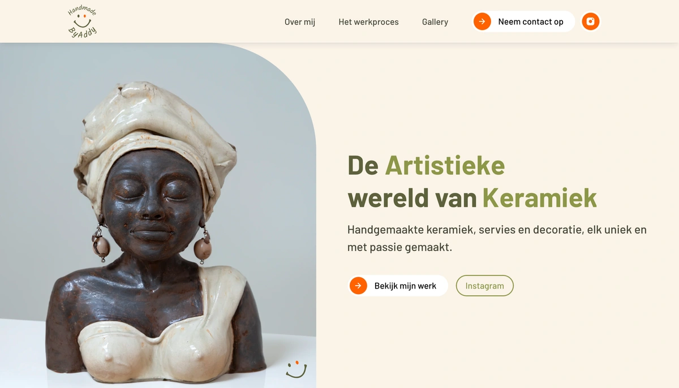Click the orange arrow icon beside Neem contact op
The height and width of the screenshot is (388, 679).
point(482,21)
